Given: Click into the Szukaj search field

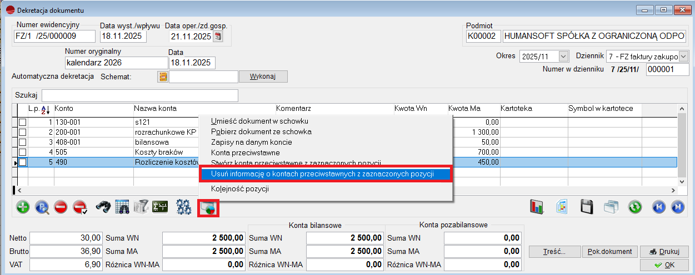Looking at the screenshot, I should (139, 95).
